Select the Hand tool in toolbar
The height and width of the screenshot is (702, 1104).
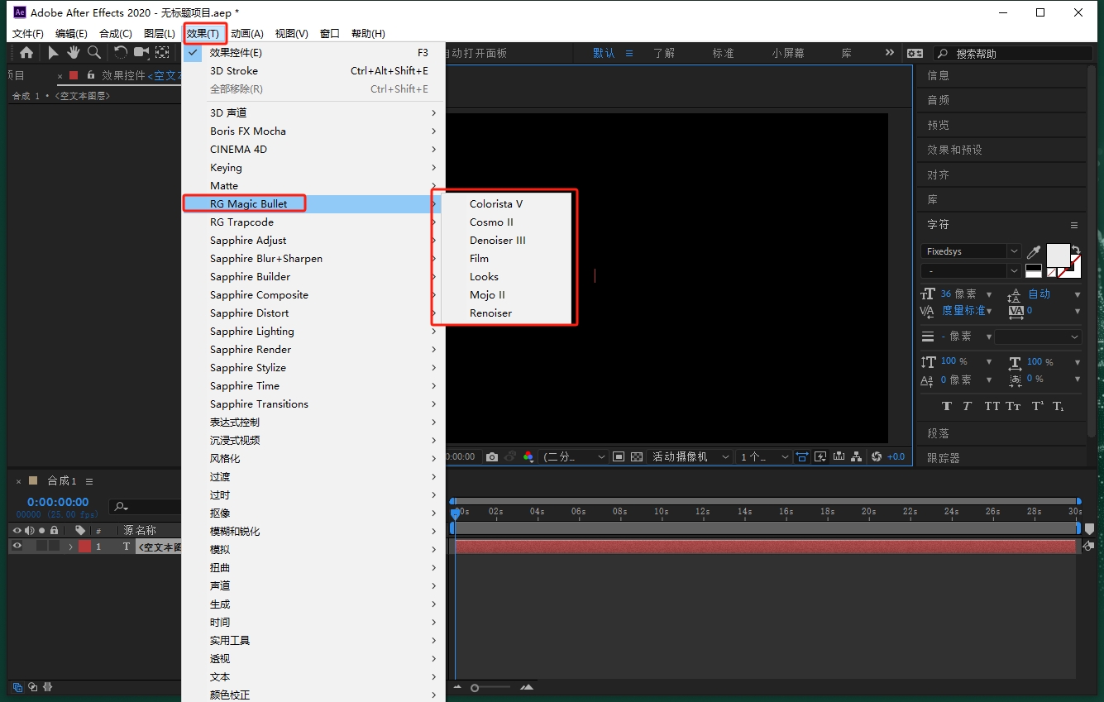(74, 53)
